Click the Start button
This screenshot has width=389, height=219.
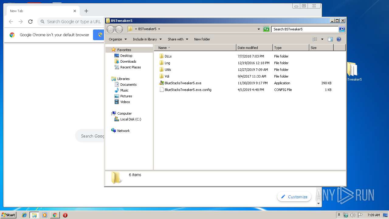click(x=9, y=215)
